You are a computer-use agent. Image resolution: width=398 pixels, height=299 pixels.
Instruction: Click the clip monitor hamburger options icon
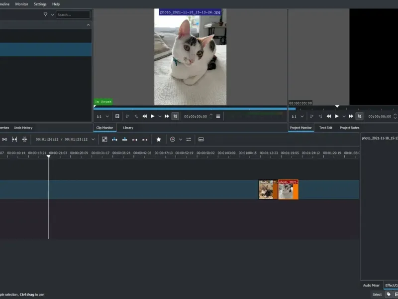click(x=218, y=116)
